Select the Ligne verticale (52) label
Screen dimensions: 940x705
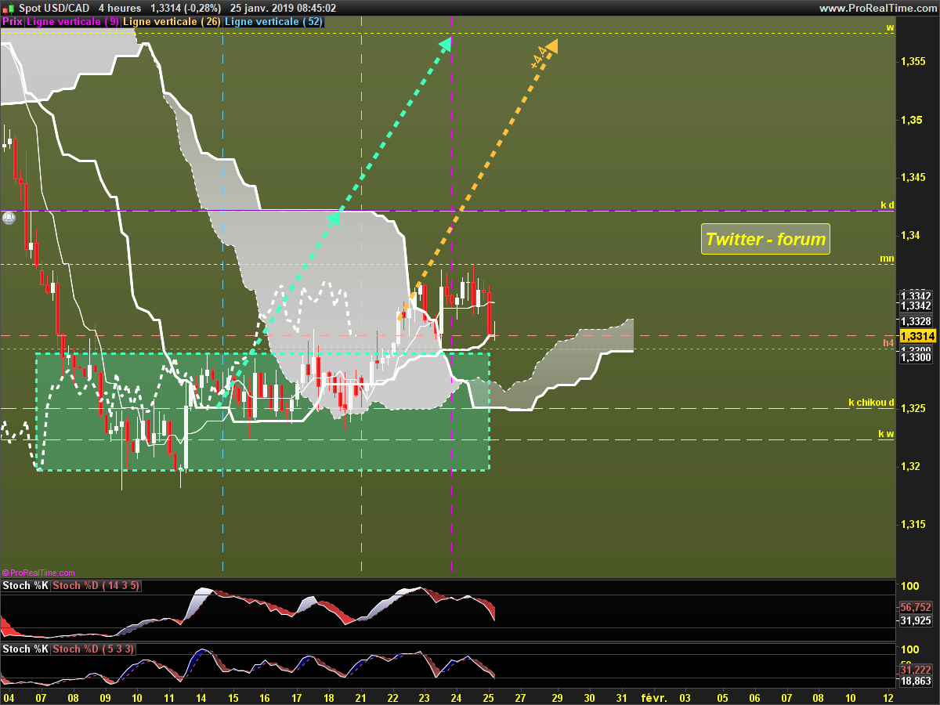(273, 22)
